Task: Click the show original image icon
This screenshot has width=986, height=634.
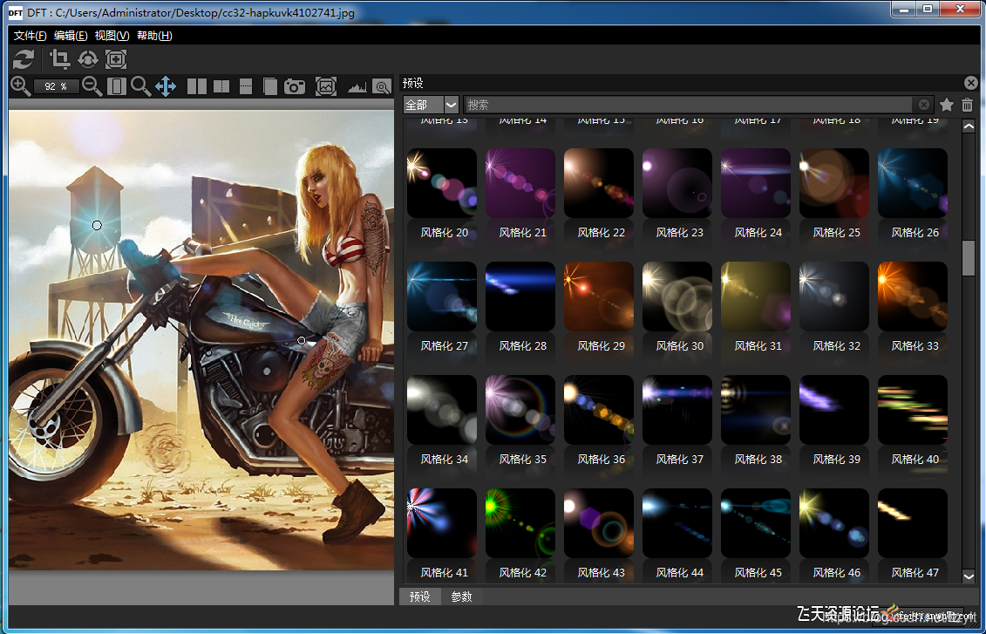Action: [326, 86]
